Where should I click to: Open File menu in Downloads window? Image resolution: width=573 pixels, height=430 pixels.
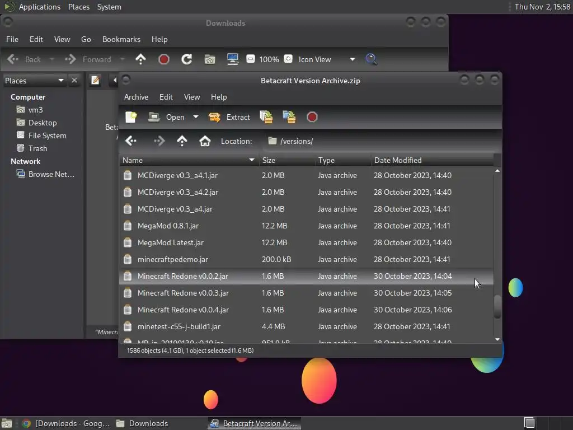coord(12,39)
